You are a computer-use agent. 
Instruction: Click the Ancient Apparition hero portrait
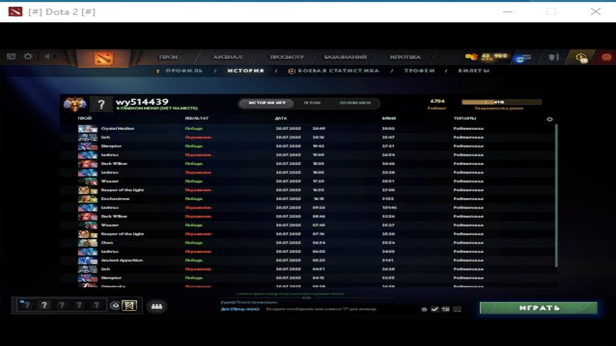coord(88,260)
